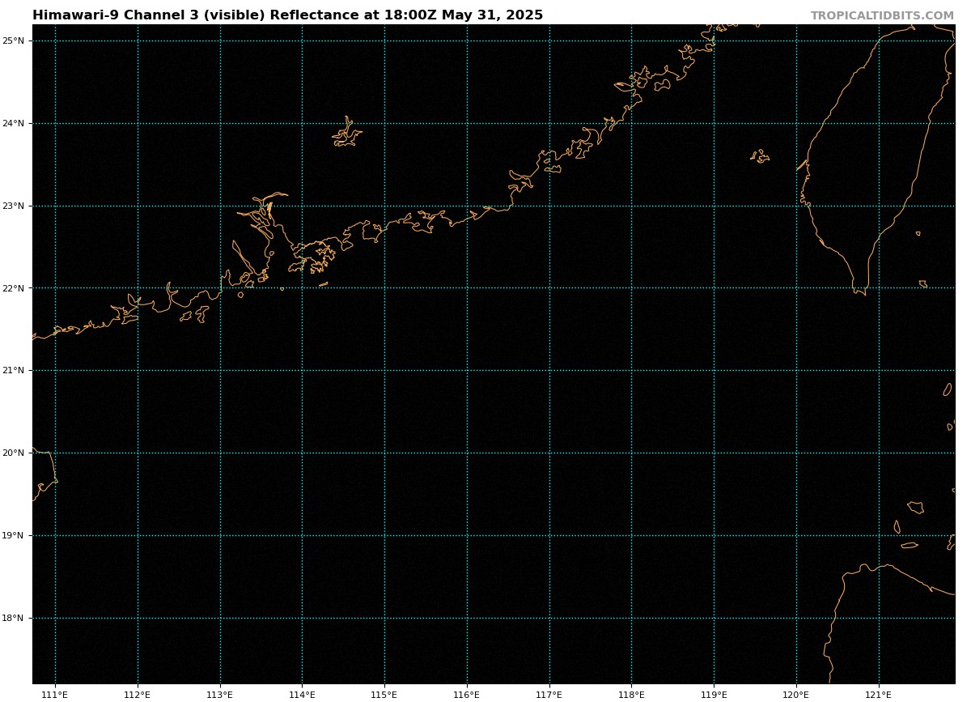Click the 20°N latitude label
This screenshot has height=702, width=971.
click(x=15, y=453)
